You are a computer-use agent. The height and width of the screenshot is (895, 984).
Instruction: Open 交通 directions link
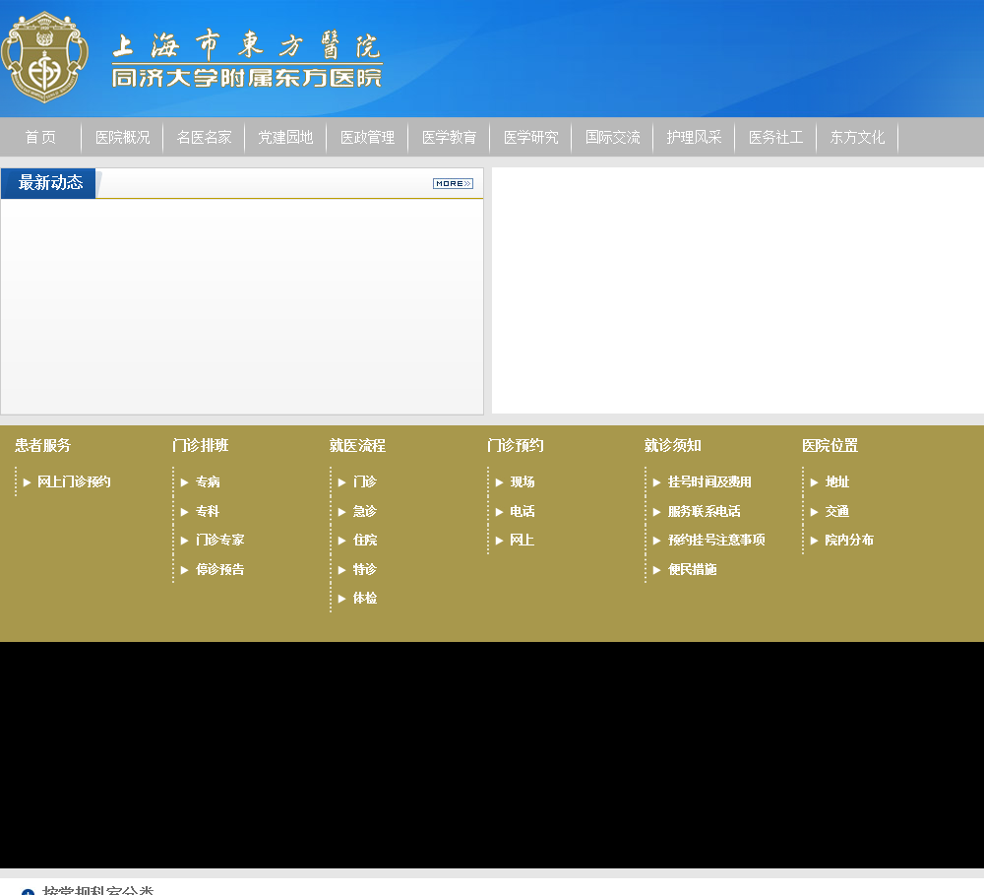click(x=837, y=511)
